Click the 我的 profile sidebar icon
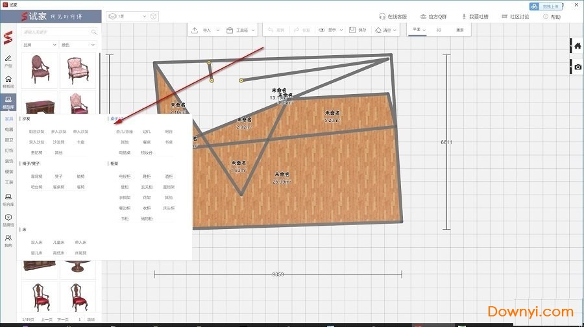Image resolution: width=584 pixels, height=327 pixels. point(8,241)
